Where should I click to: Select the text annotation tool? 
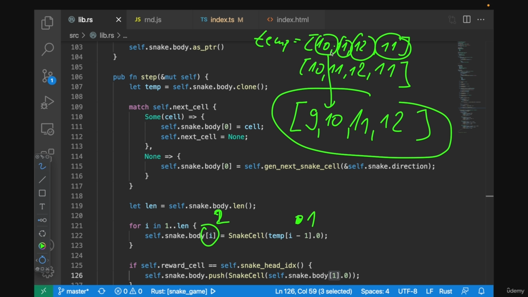[x=42, y=206]
